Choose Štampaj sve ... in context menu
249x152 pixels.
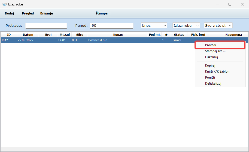point(215,51)
